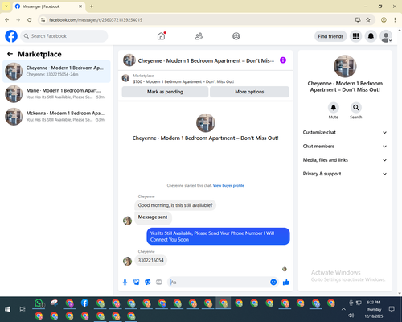Click the listing thumbnail in right panel
This screenshot has height=322, width=402.
[x=345, y=66]
